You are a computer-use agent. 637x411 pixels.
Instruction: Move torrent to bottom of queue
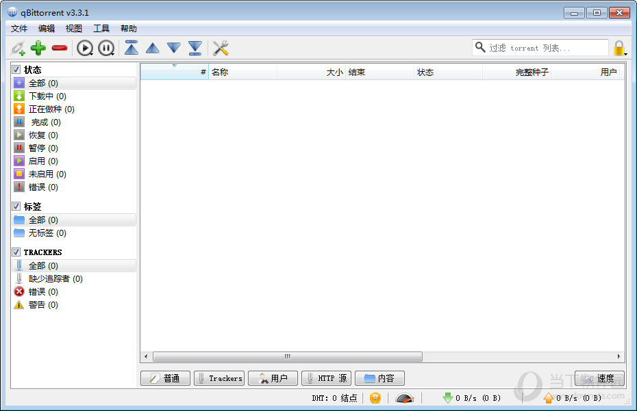pyautogui.click(x=195, y=48)
